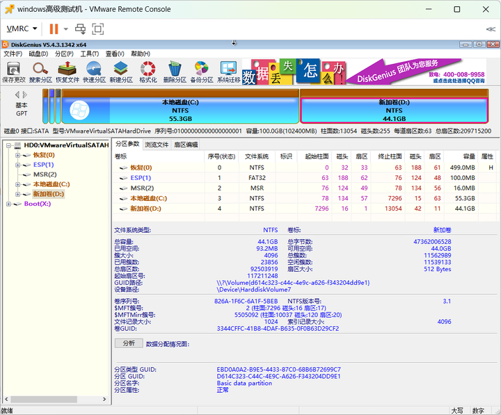Click drive icon of 恢复(0) table row
Image resolution: width=501 pixels, height=415 pixels.
pyautogui.click(x=123, y=168)
